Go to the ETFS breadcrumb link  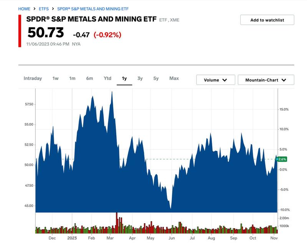[x=44, y=9]
